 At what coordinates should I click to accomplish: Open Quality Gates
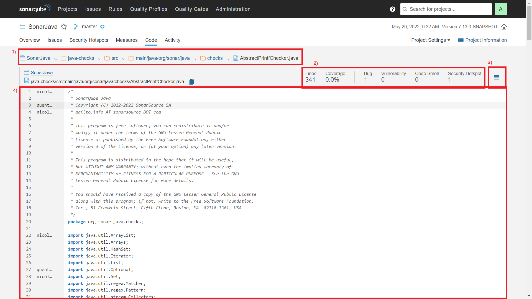click(x=191, y=9)
